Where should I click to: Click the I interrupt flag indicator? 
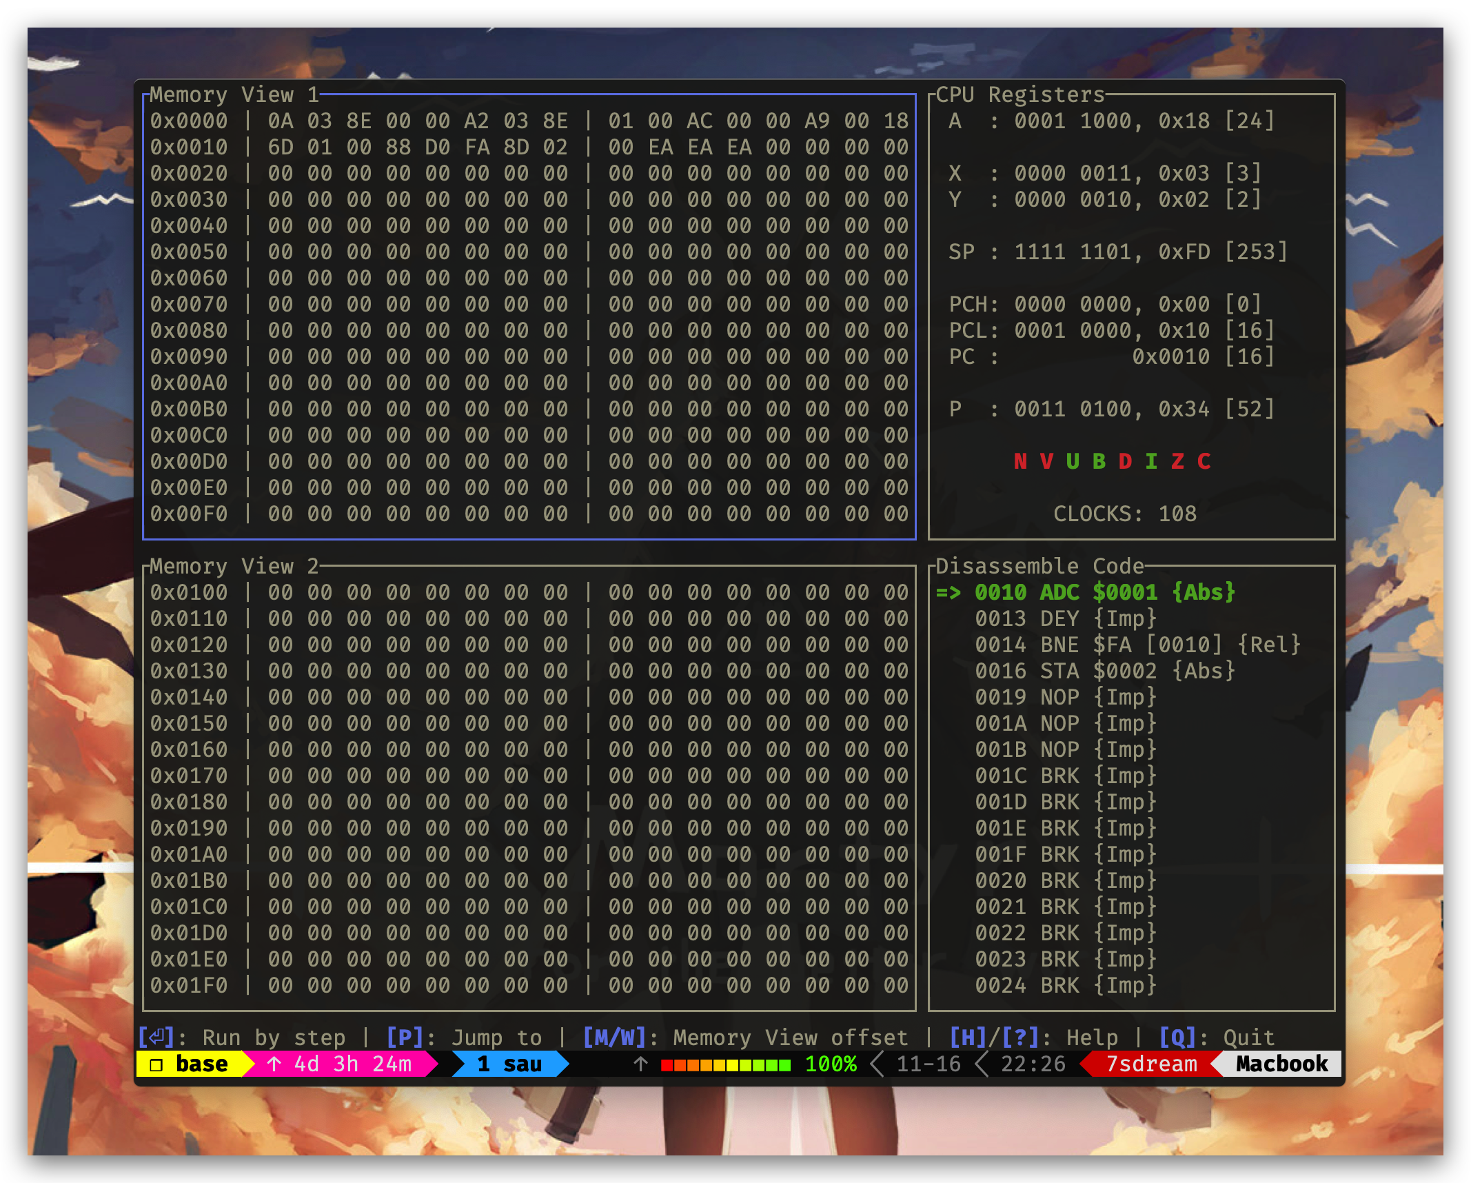click(x=1151, y=461)
